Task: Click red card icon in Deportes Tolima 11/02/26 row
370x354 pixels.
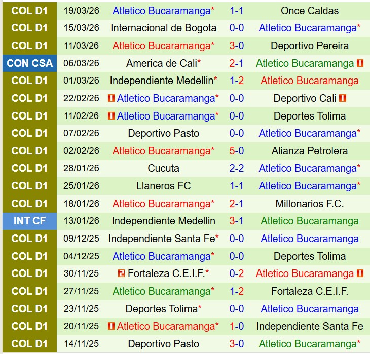Action: tap(111, 116)
